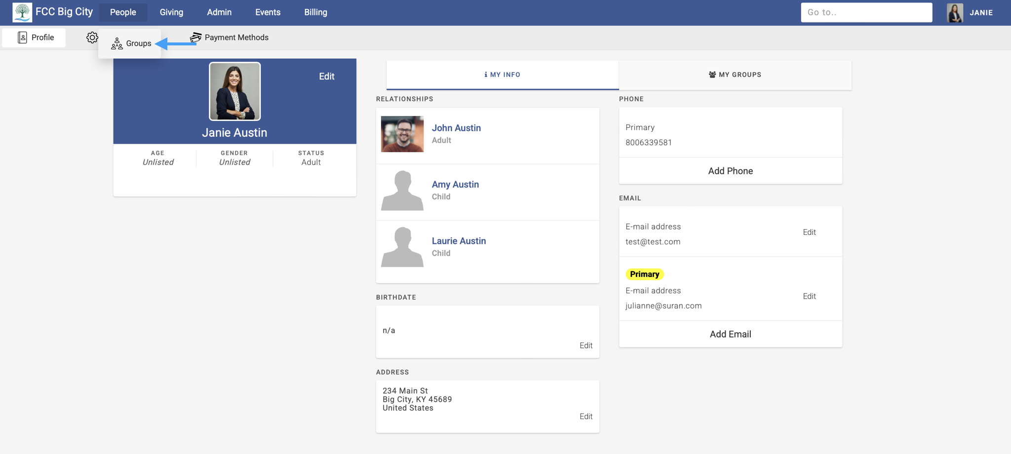Click the Go to.. search field
This screenshot has height=454, width=1011.
click(866, 12)
